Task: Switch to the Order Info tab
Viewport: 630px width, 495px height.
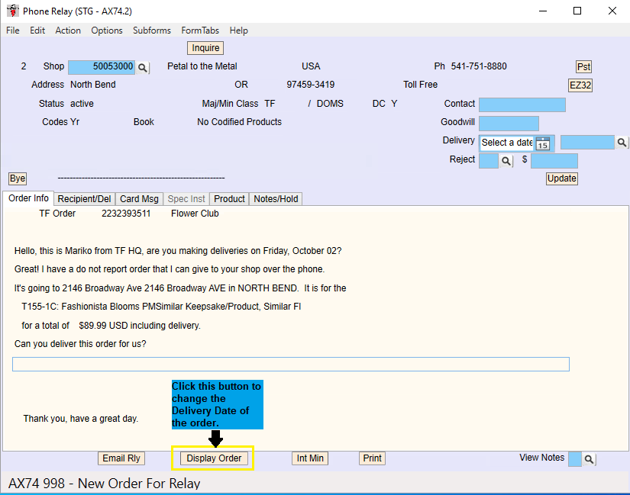Action: (28, 198)
